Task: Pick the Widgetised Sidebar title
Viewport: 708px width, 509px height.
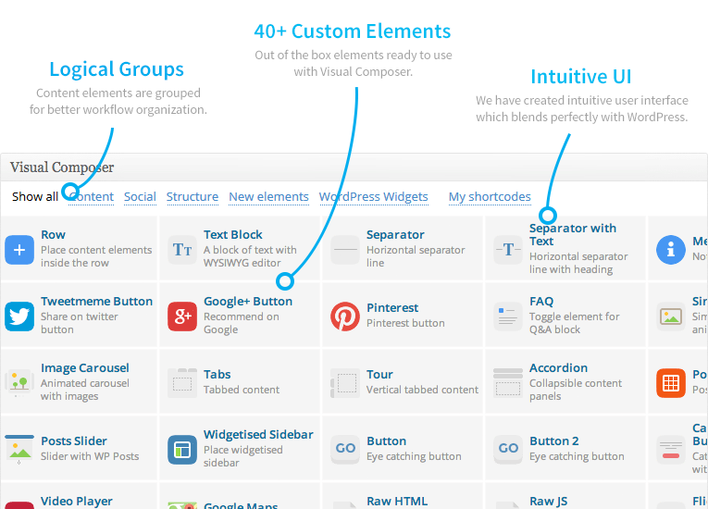Action: coord(258,434)
